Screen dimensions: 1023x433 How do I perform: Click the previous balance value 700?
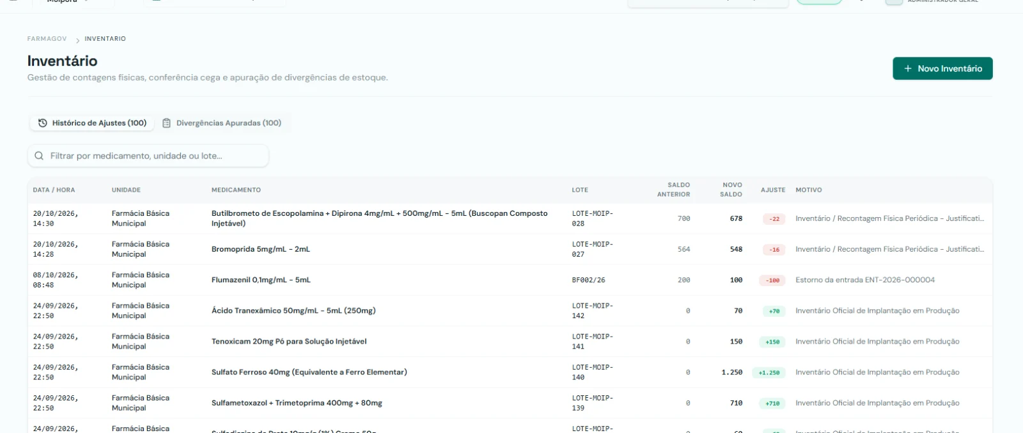(683, 218)
